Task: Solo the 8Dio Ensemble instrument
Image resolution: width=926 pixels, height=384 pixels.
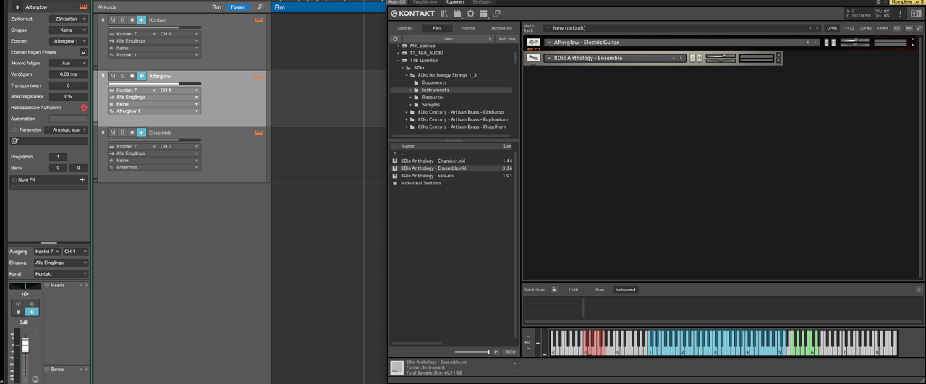Action: pyautogui.click(x=692, y=58)
